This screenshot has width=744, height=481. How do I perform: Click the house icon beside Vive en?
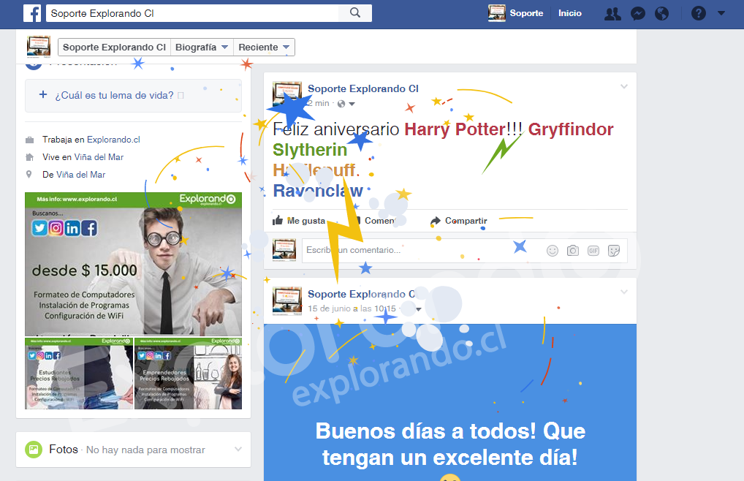[29, 157]
